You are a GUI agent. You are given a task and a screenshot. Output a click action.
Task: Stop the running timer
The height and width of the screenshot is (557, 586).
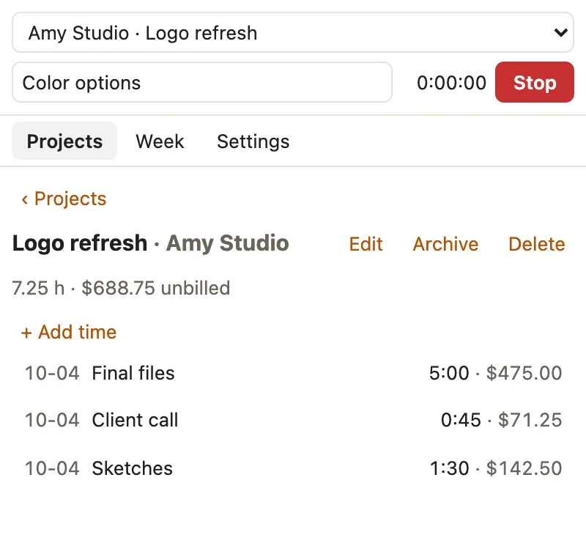(535, 82)
